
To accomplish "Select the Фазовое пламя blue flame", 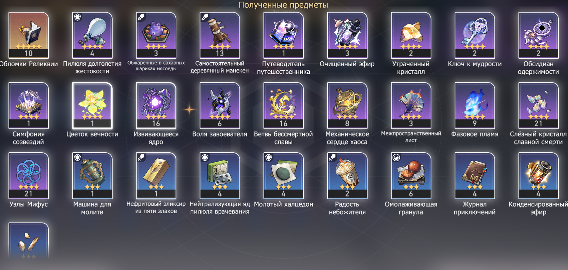I will (x=475, y=105).
